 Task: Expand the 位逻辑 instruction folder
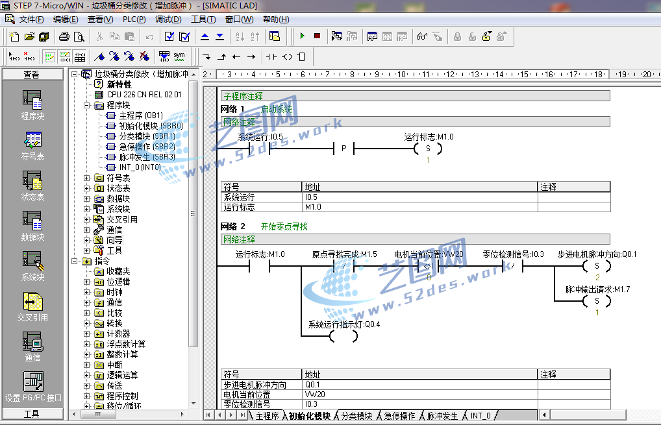[87, 282]
